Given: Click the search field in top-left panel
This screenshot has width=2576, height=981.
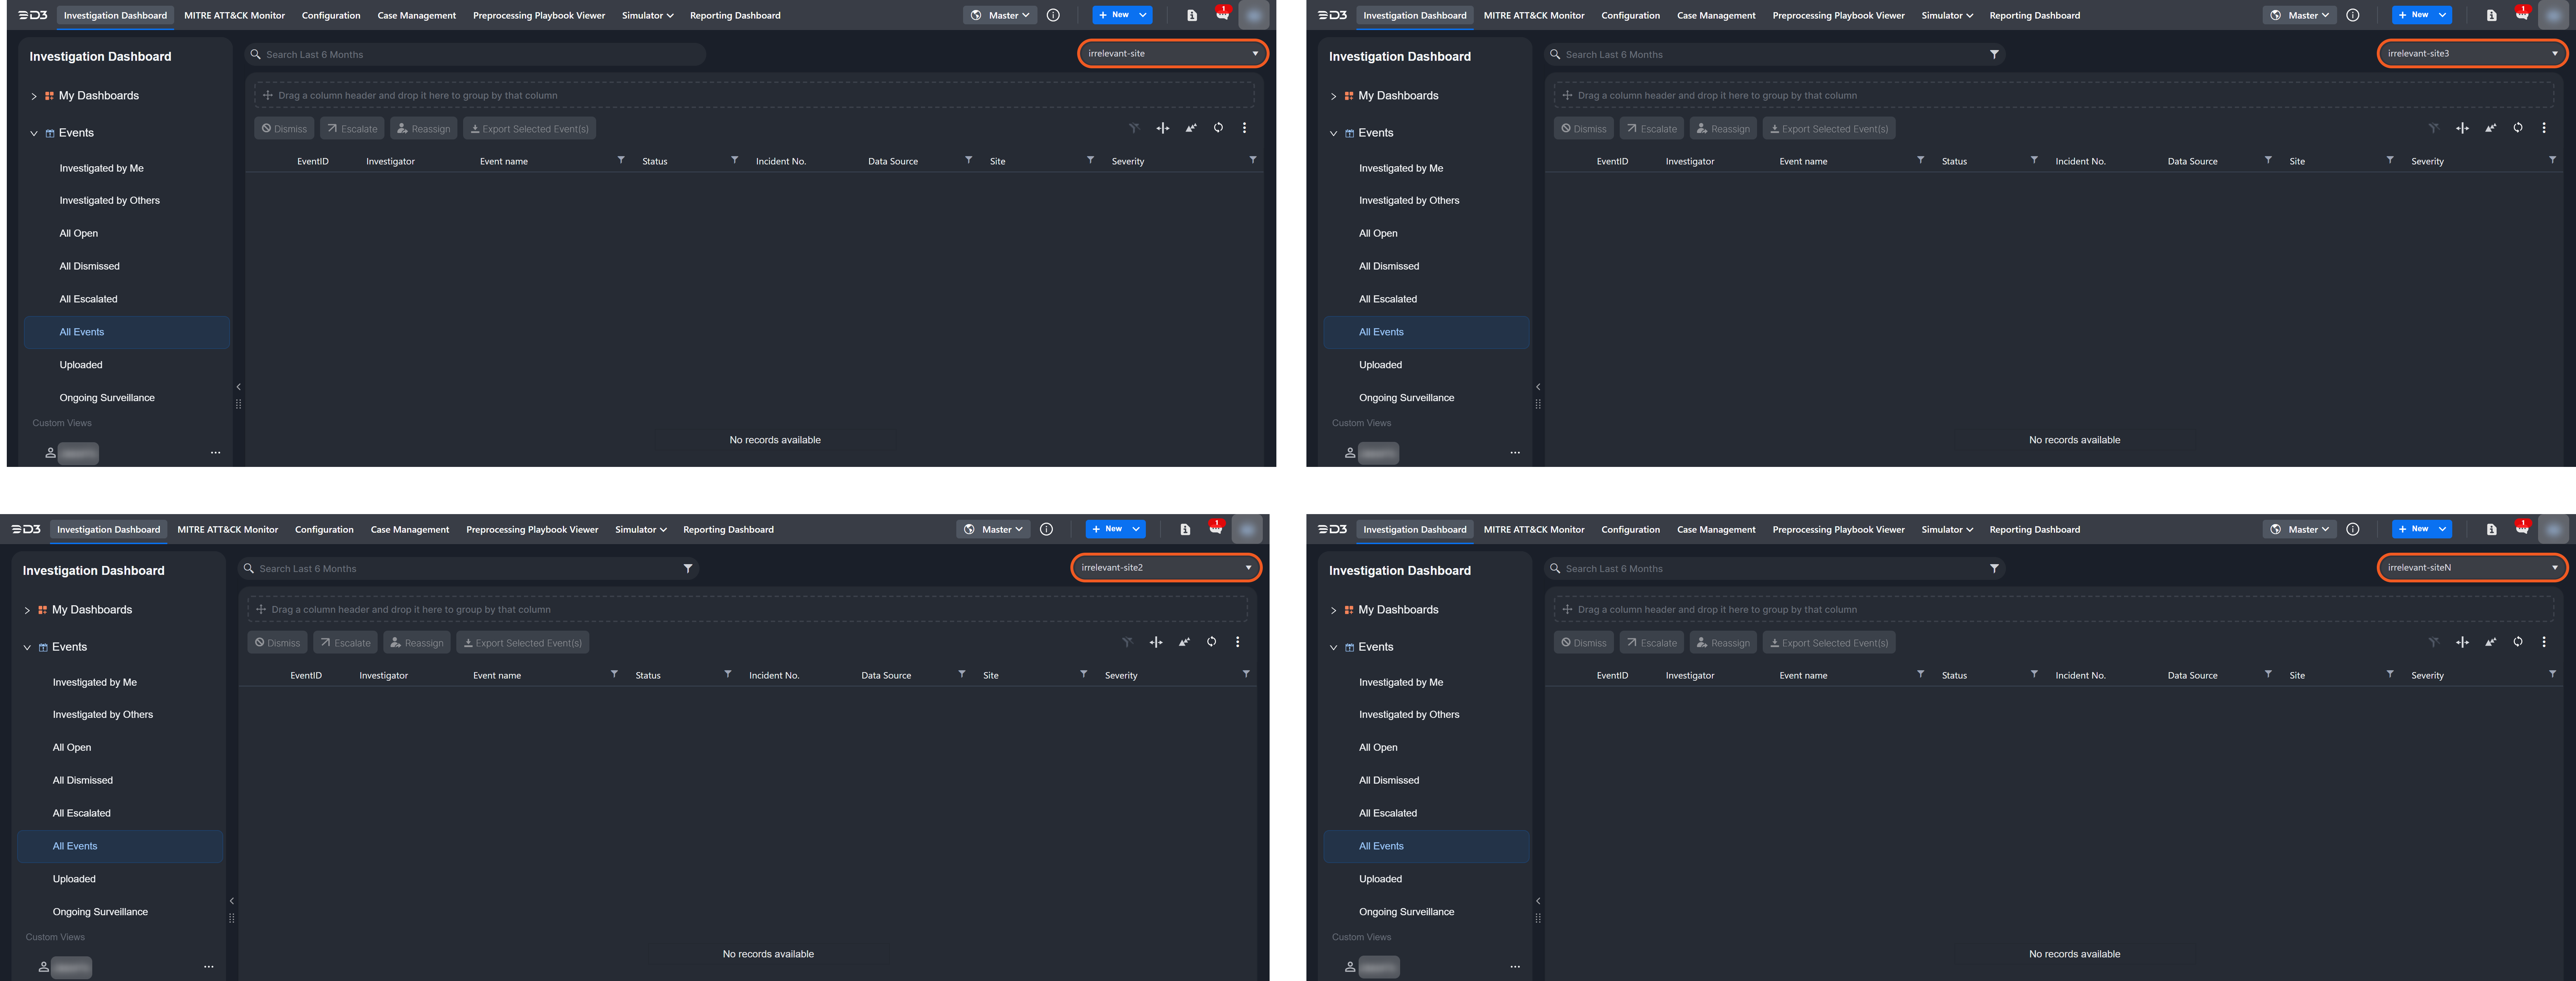Looking at the screenshot, I should coord(475,54).
